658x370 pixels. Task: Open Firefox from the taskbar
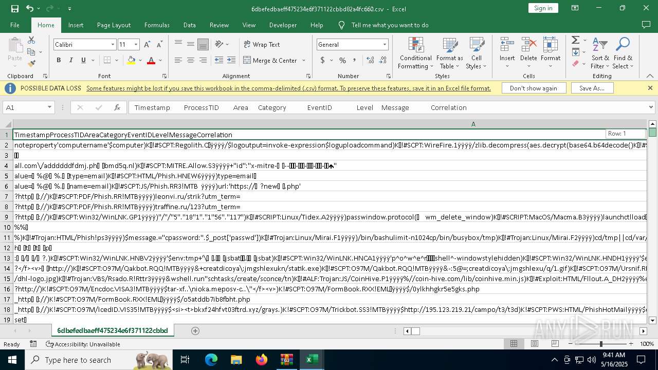pos(261,360)
